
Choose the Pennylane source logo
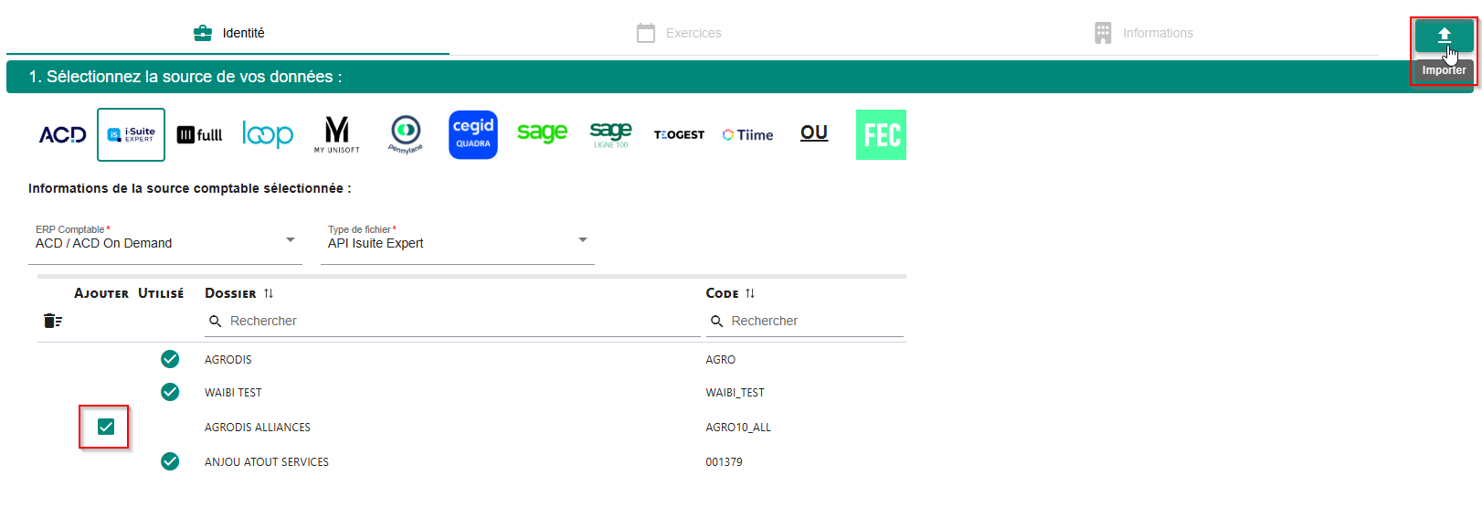click(x=406, y=134)
